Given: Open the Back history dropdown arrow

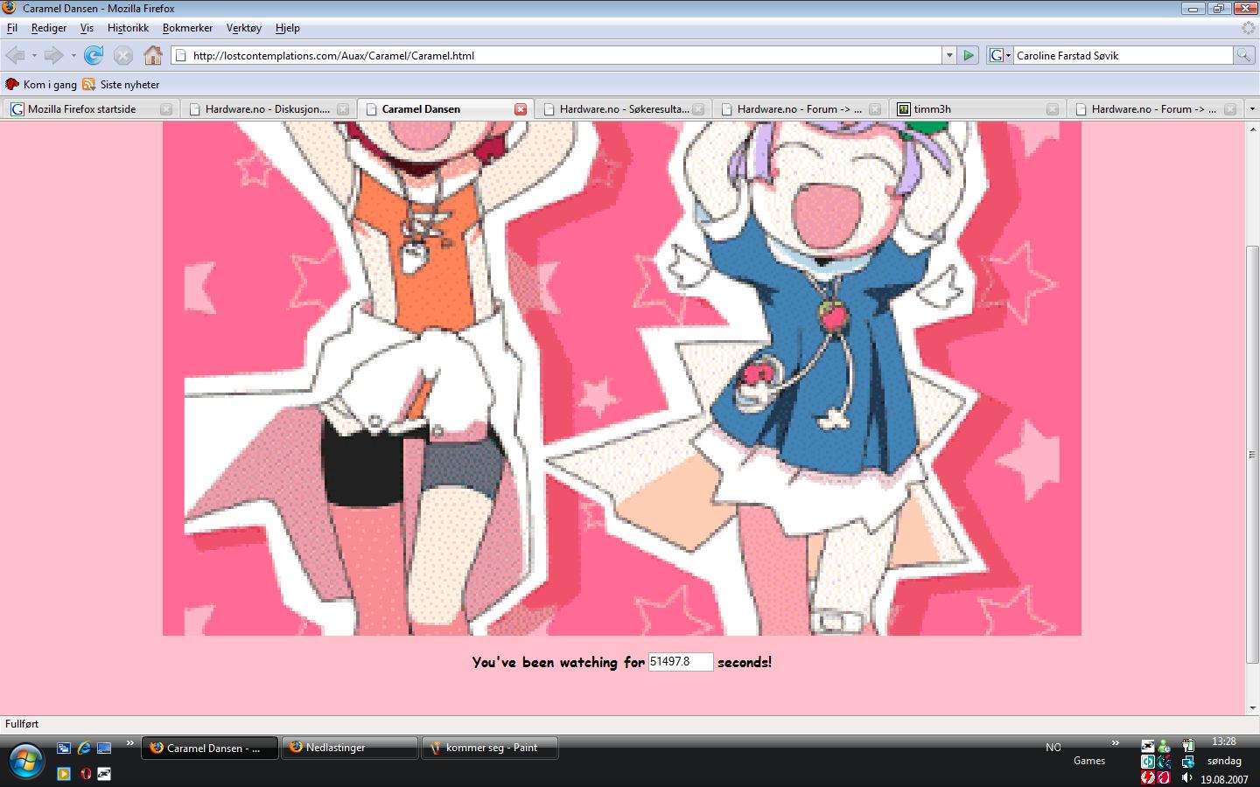Looking at the screenshot, I should click(x=34, y=55).
